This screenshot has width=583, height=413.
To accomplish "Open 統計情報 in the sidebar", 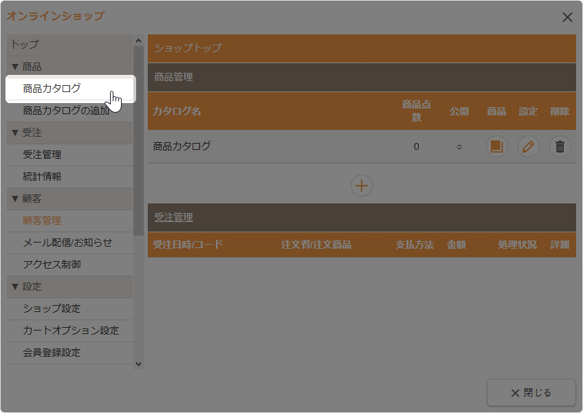I will pyautogui.click(x=42, y=177).
